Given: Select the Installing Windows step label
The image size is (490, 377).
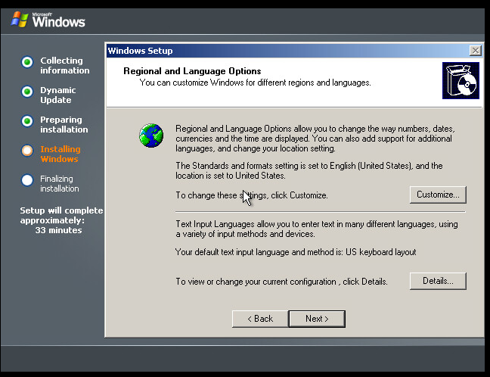Looking at the screenshot, I should click(60, 154).
